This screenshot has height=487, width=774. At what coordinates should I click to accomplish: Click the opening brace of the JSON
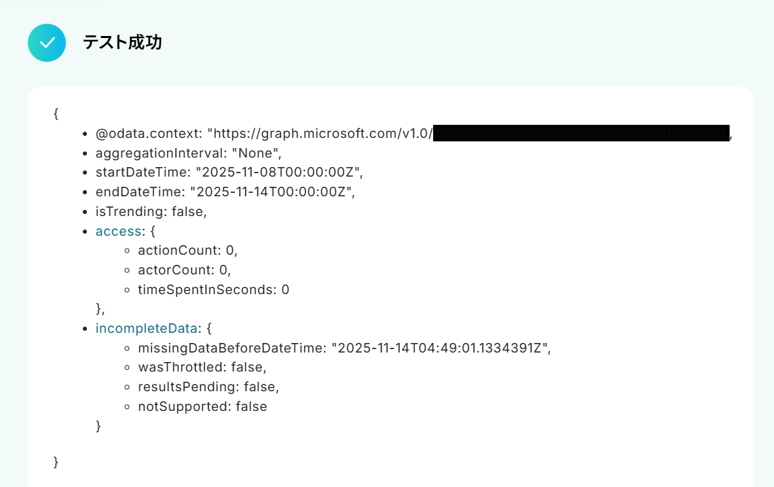56,113
